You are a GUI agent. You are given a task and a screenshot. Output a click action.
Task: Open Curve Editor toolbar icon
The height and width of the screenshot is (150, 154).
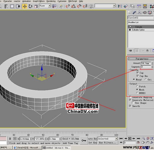pos(139,6)
